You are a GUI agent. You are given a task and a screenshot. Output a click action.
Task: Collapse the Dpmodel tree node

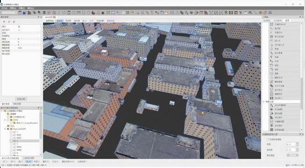coord(5,129)
